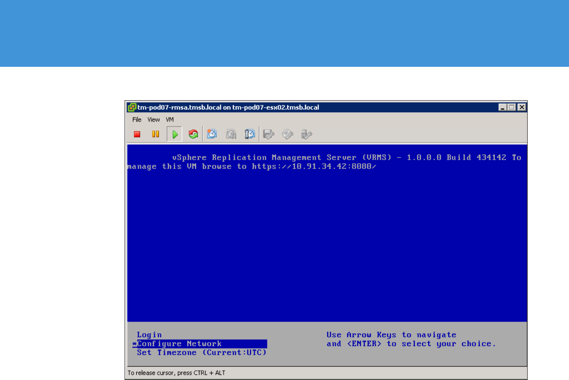Click the vSphere console title bar icon
The image size is (569, 380).
pos(132,107)
